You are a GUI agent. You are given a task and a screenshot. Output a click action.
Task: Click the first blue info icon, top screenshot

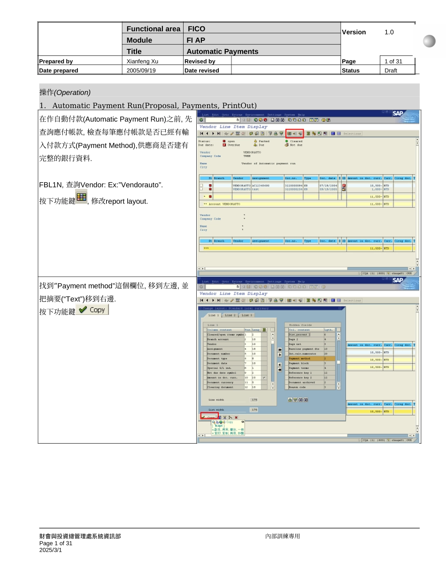(x=333, y=133)
